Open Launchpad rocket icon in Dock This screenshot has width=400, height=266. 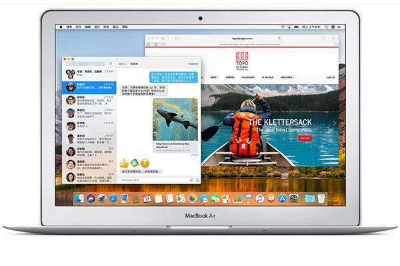(x=102, y=198)
